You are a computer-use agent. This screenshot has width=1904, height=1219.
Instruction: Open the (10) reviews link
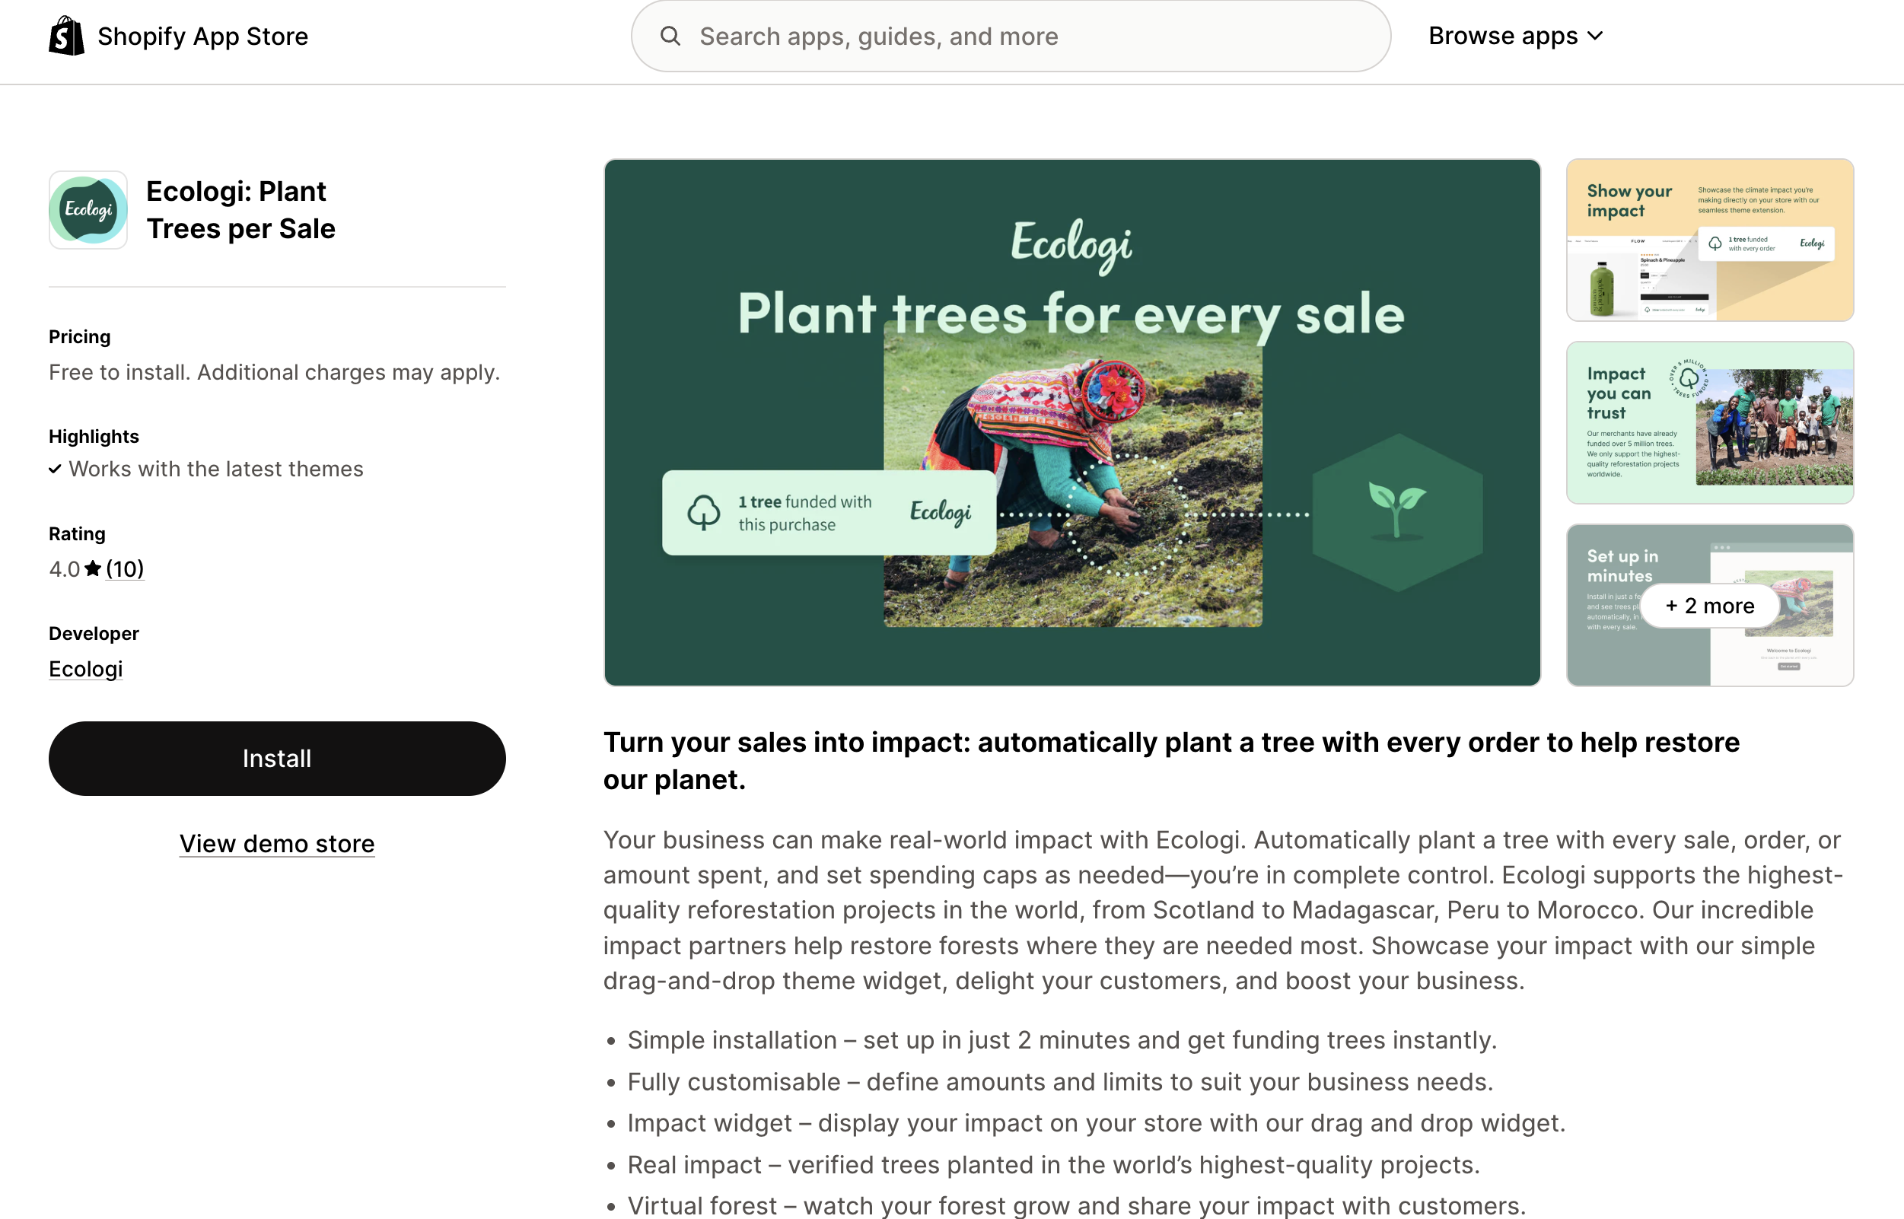coord(125,569)
